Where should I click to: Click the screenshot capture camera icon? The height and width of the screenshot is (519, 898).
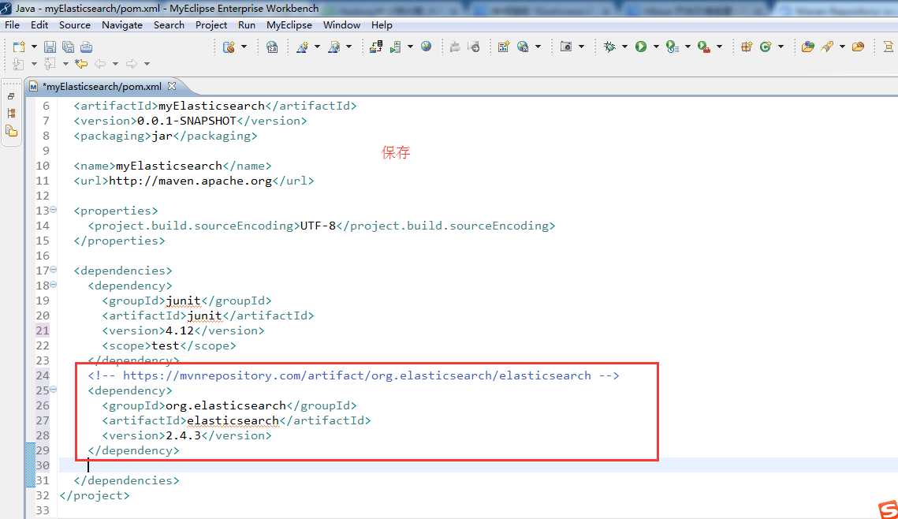click(x=566, y=47)
